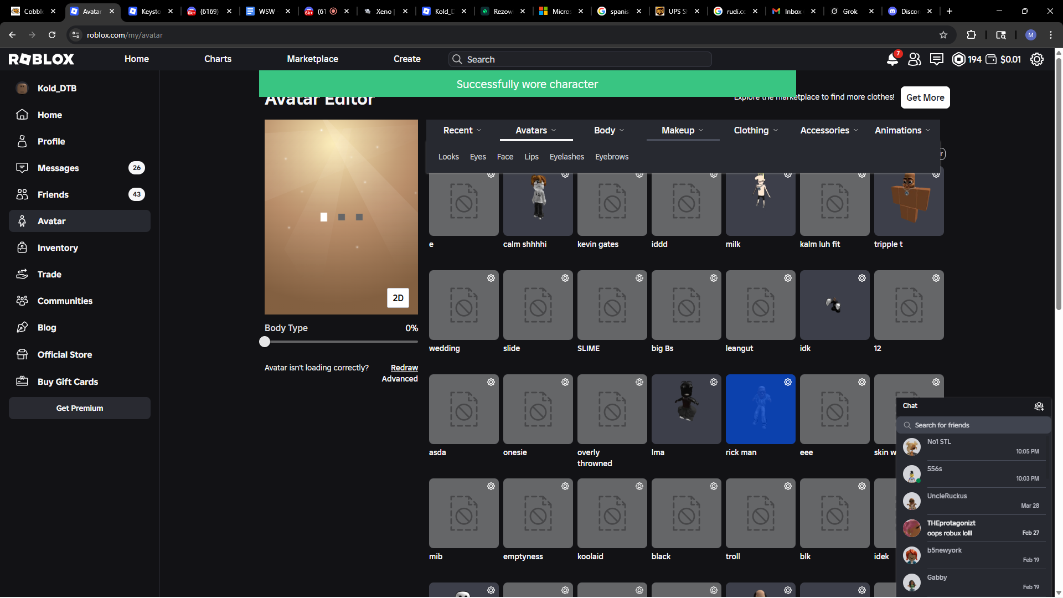Open settings gear on 'SLIME' avatar
This screenshot has height=598, width=1063.
(639, 278)
